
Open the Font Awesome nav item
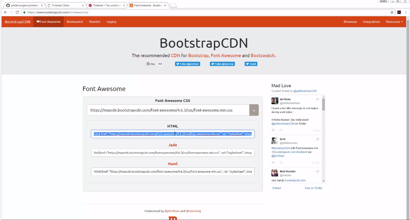coord(48,22)
